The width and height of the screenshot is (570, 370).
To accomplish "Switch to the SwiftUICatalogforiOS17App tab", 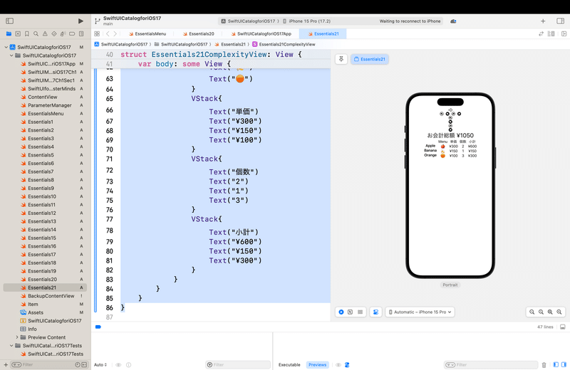I will pos(261,33).
